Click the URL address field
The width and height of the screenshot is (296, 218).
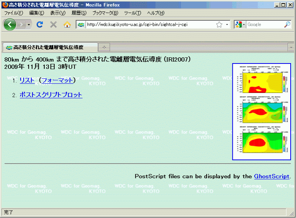pyautogui.click(x=150, y=24)
